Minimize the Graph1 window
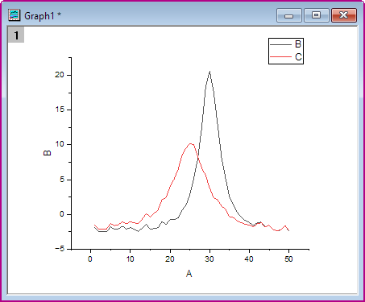The width and height of the screenshot is (365, 302). [289, 15]
